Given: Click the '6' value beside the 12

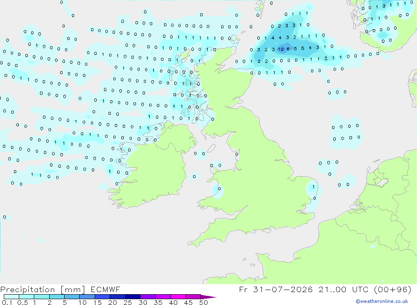Looking at the screenshot, I should click(x=288, y=49).
